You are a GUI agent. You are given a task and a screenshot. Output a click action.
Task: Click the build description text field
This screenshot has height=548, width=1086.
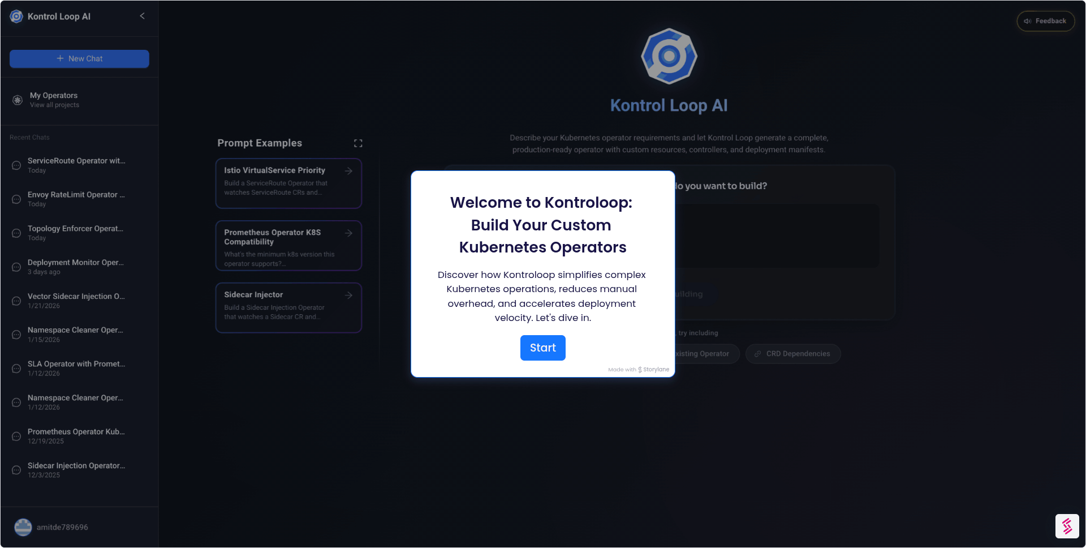click(777, 236)
